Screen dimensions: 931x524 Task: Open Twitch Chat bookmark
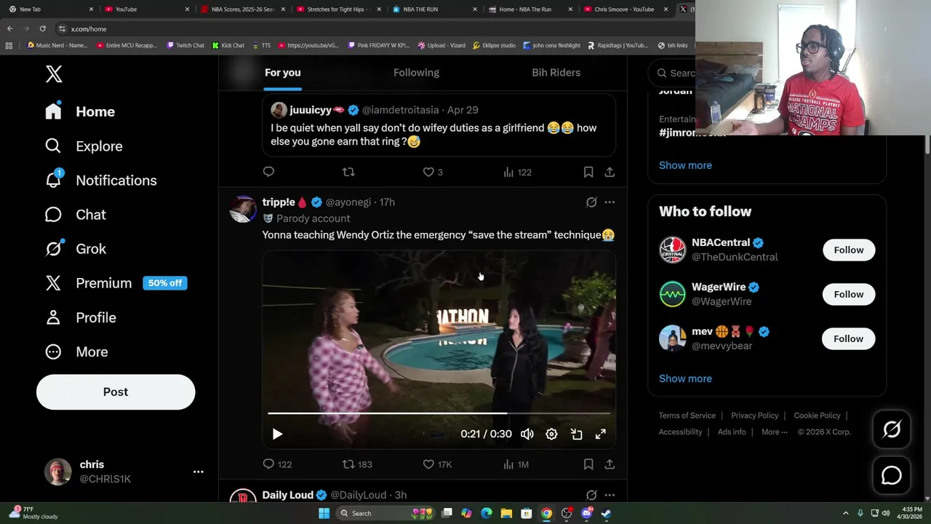(185, 45)
